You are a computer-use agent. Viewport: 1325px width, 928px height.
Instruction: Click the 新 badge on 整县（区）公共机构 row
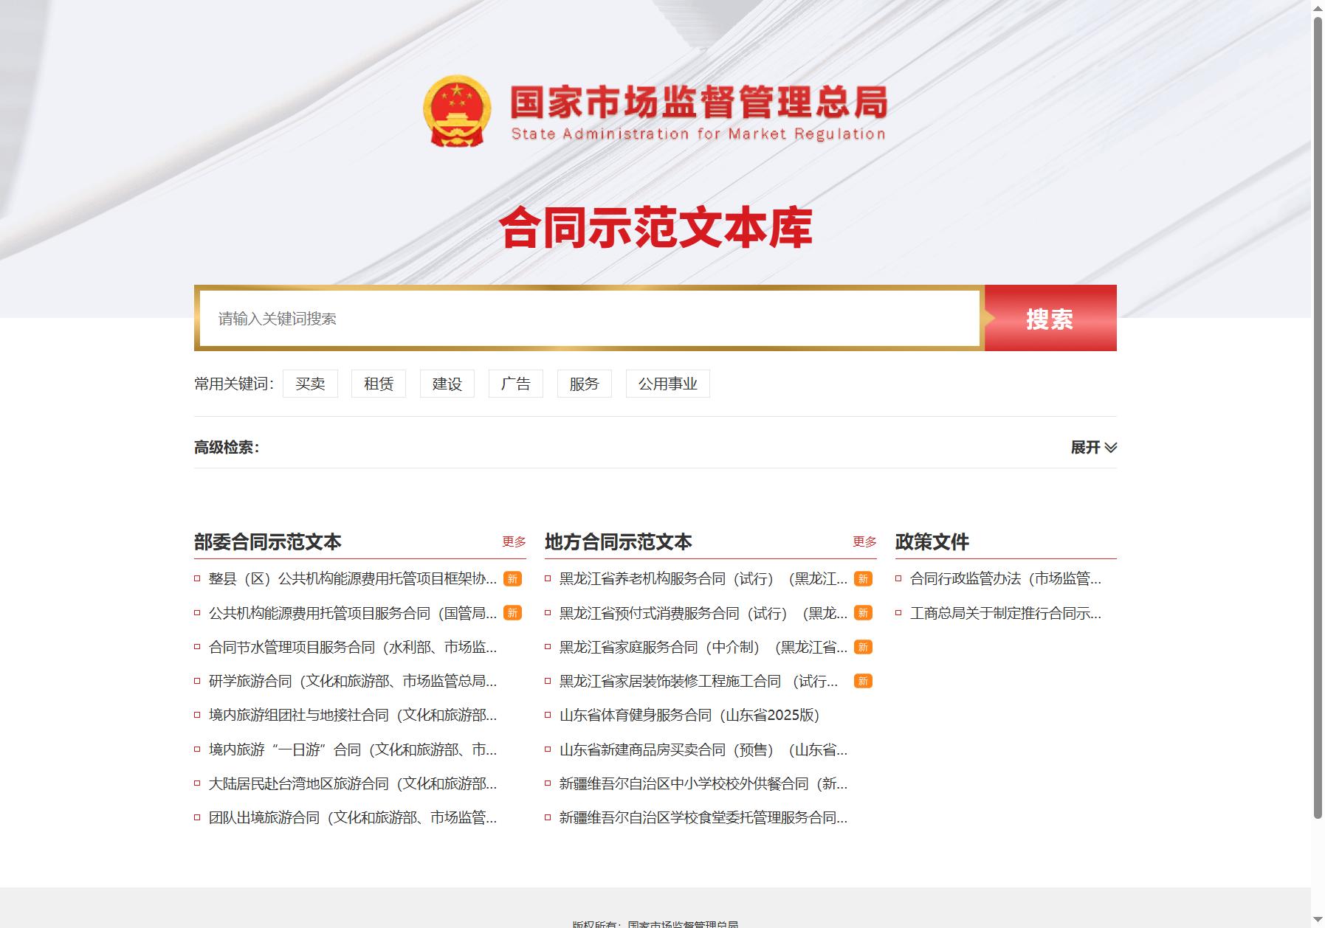(x=512, y=579)
